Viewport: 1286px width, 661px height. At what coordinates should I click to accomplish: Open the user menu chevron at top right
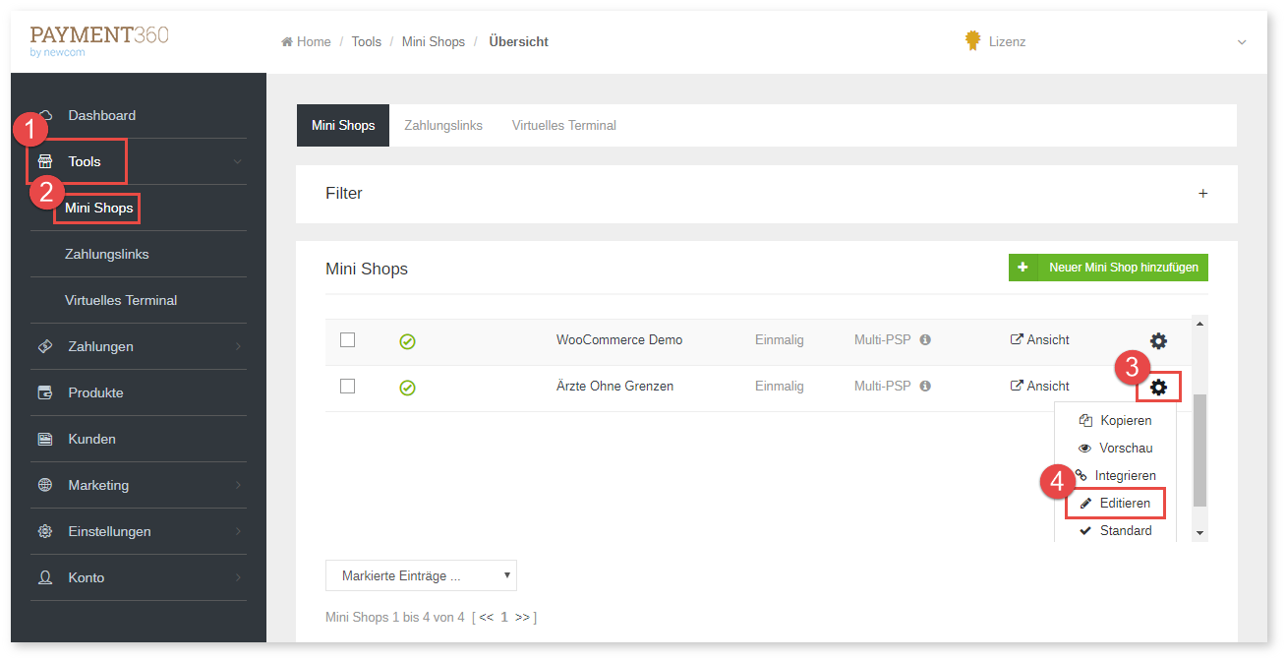1242,42
